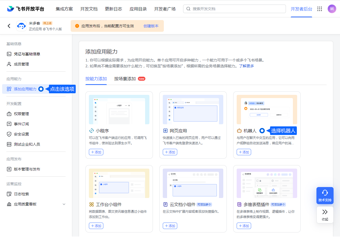Click the 了解更多 link

[246, 66]
